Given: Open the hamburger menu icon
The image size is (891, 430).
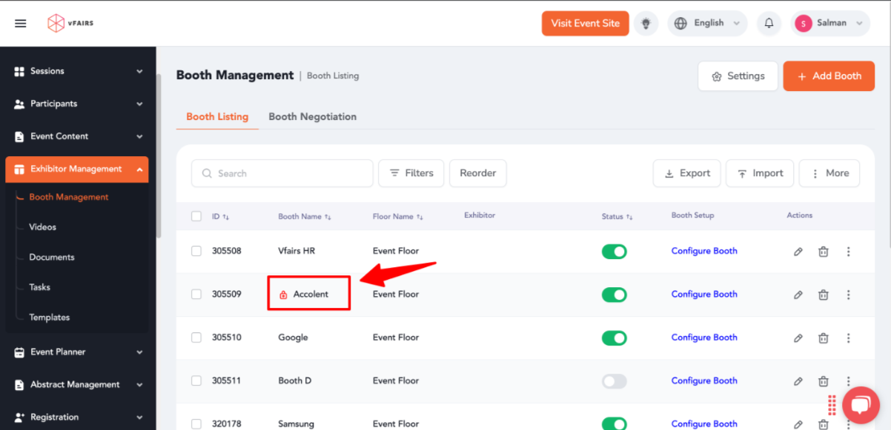Looking at the screenshot, I should point(21,23).
